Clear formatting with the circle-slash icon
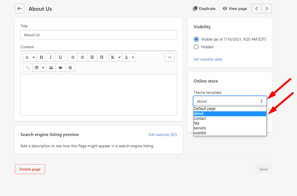This screenshot has width=297, height=196. pyautogui.click(x=70, y=68)
